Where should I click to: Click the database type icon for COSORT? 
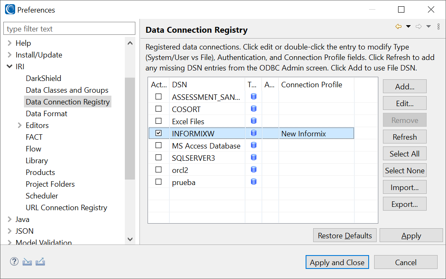click(x=254, y=109)
